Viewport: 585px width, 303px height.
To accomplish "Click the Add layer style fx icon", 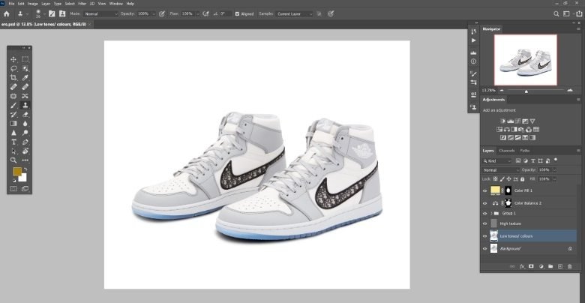I will [x=522, y=266].
